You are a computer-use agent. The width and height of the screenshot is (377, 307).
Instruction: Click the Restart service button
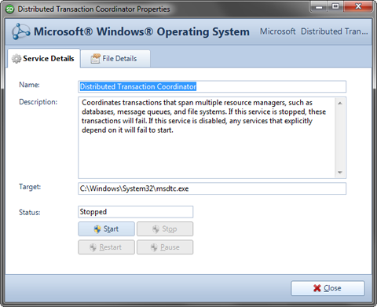(x=106, y=247)
